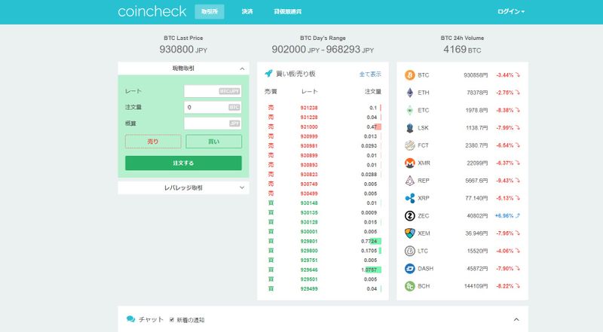Open the 決済 menu item

point(247,11)
